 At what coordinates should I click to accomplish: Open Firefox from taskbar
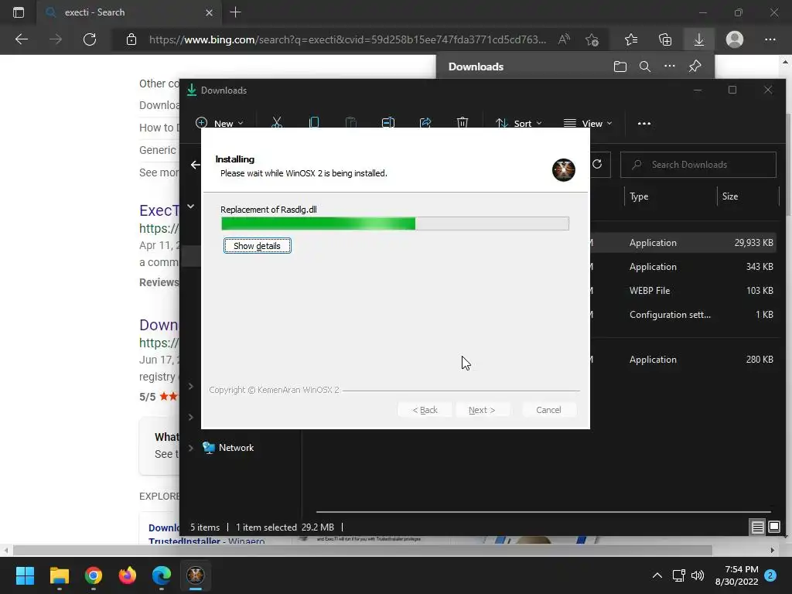(128, 575)
